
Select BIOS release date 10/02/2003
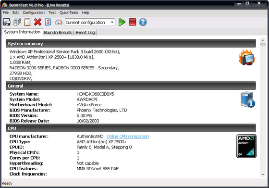point(88,121)
